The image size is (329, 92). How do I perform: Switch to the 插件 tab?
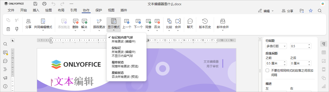(x=124, y=10)
